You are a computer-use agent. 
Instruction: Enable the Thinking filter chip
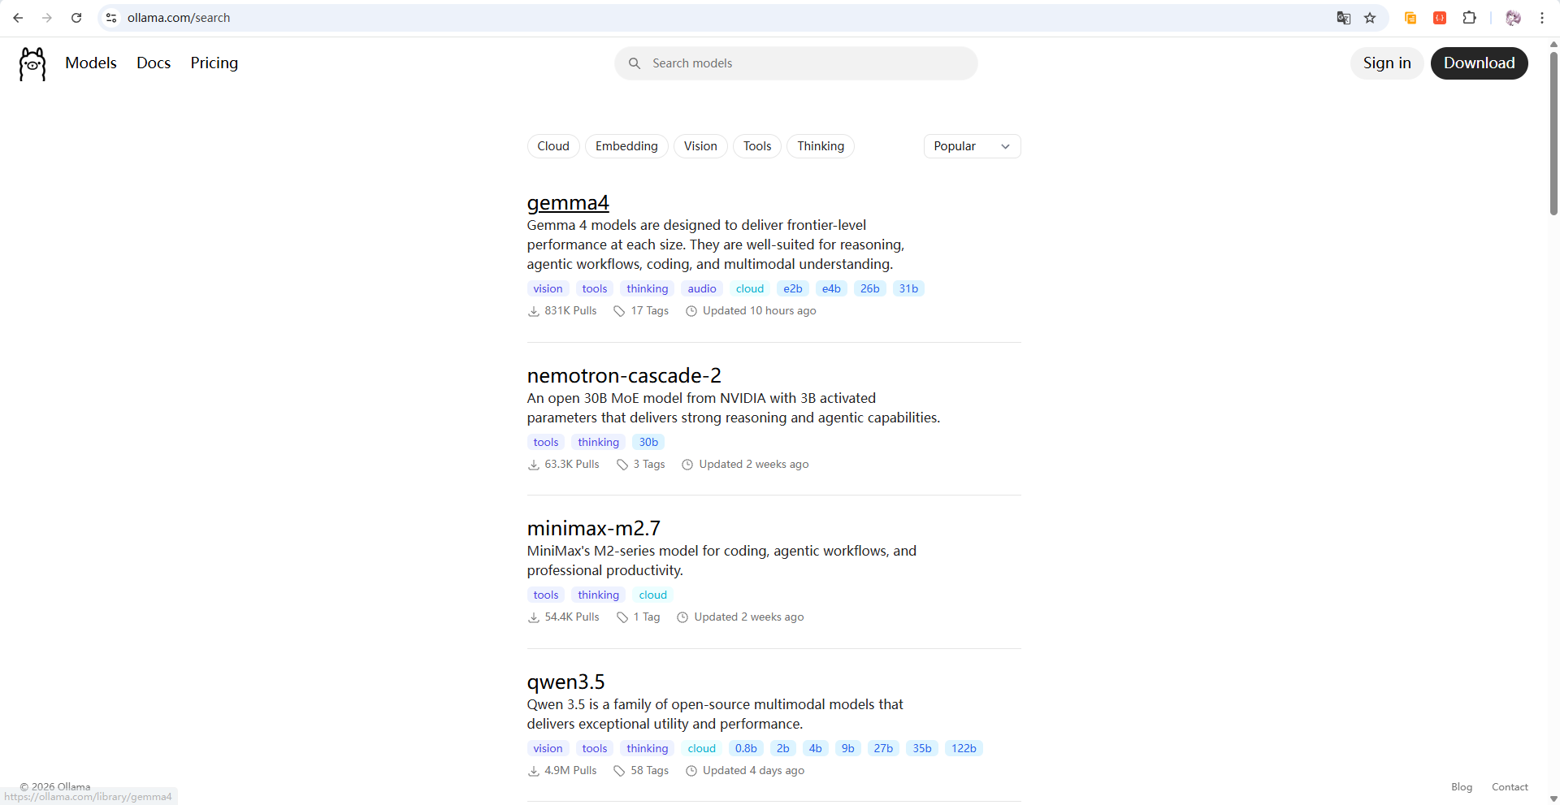820,146
